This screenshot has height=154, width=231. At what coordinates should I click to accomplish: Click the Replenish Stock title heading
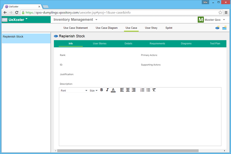coord(72,36)
